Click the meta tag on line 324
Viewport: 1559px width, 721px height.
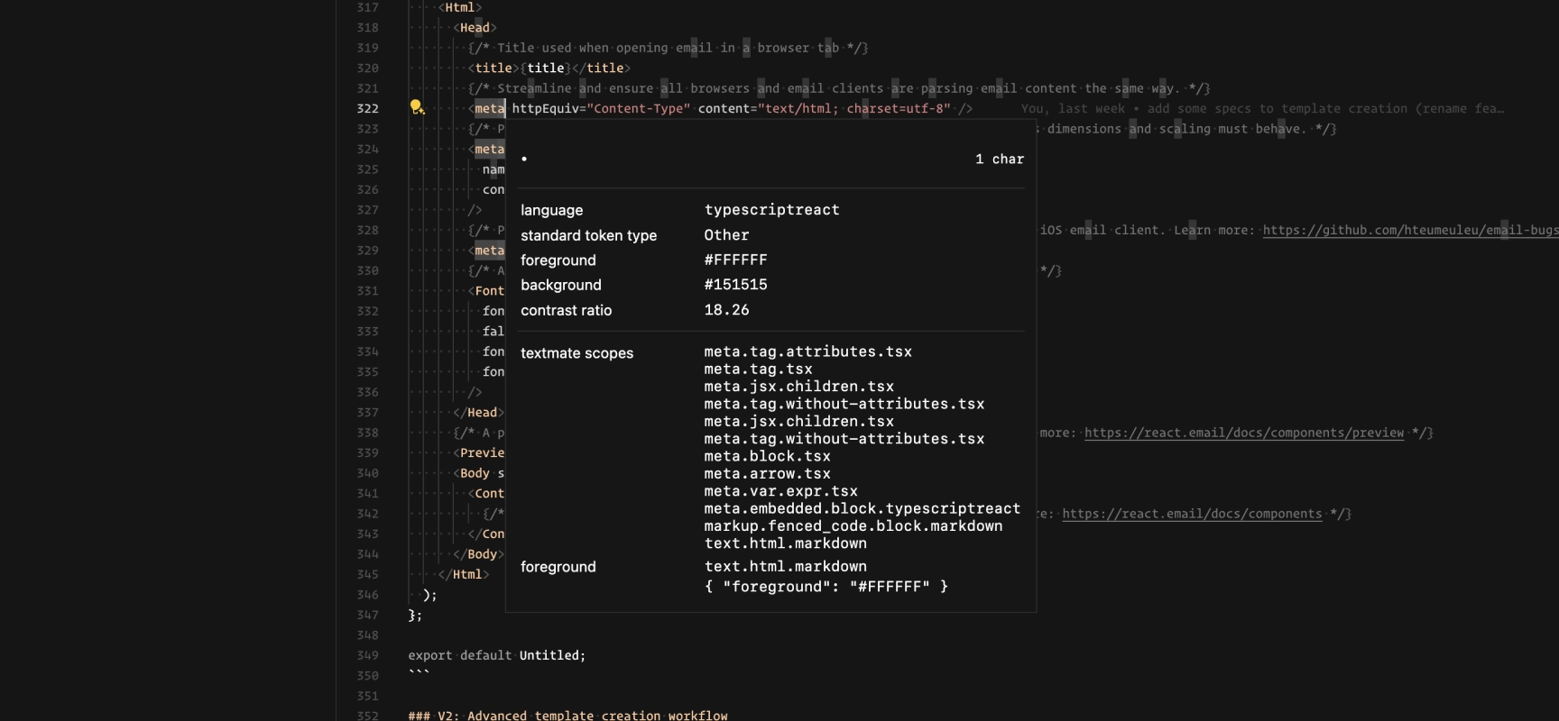click(x=490, y=149)
